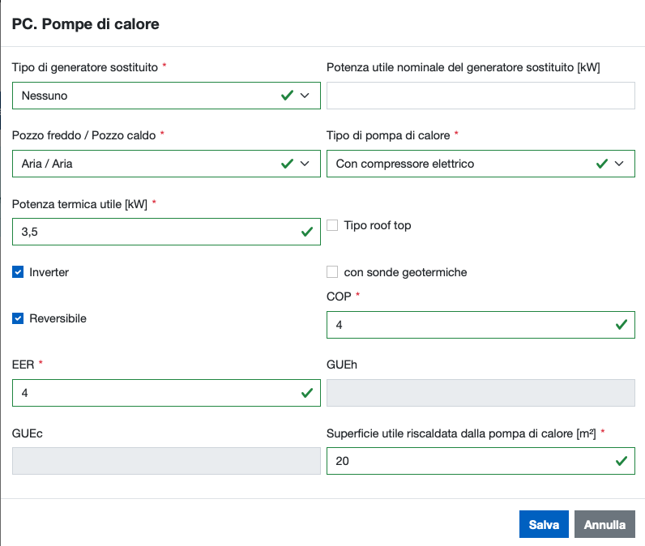Click the green checkmark in COP field
645x546 pixels.
(622, 325)
